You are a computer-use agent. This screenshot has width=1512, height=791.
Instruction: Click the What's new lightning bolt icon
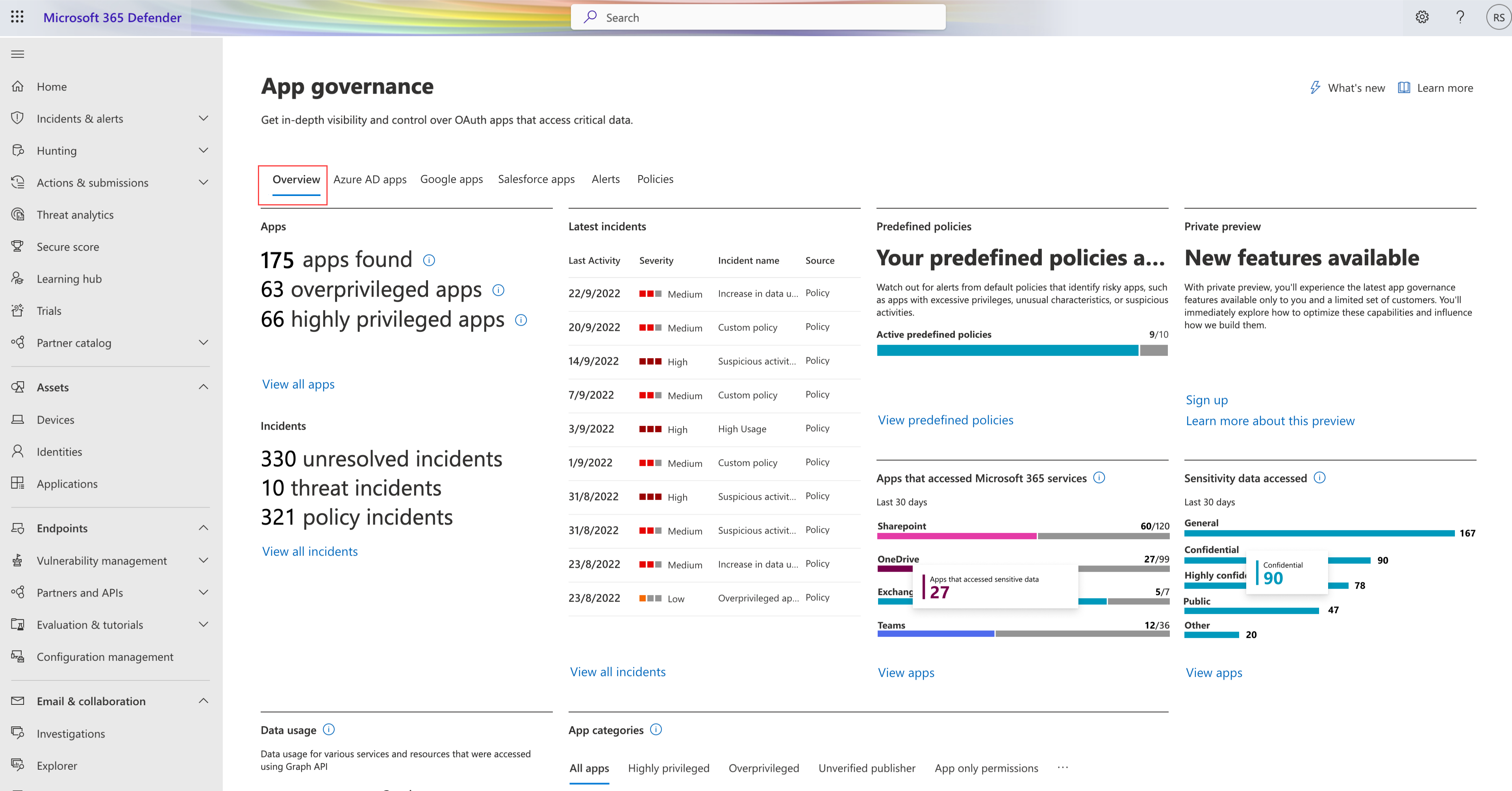[x=1314, y=88]
